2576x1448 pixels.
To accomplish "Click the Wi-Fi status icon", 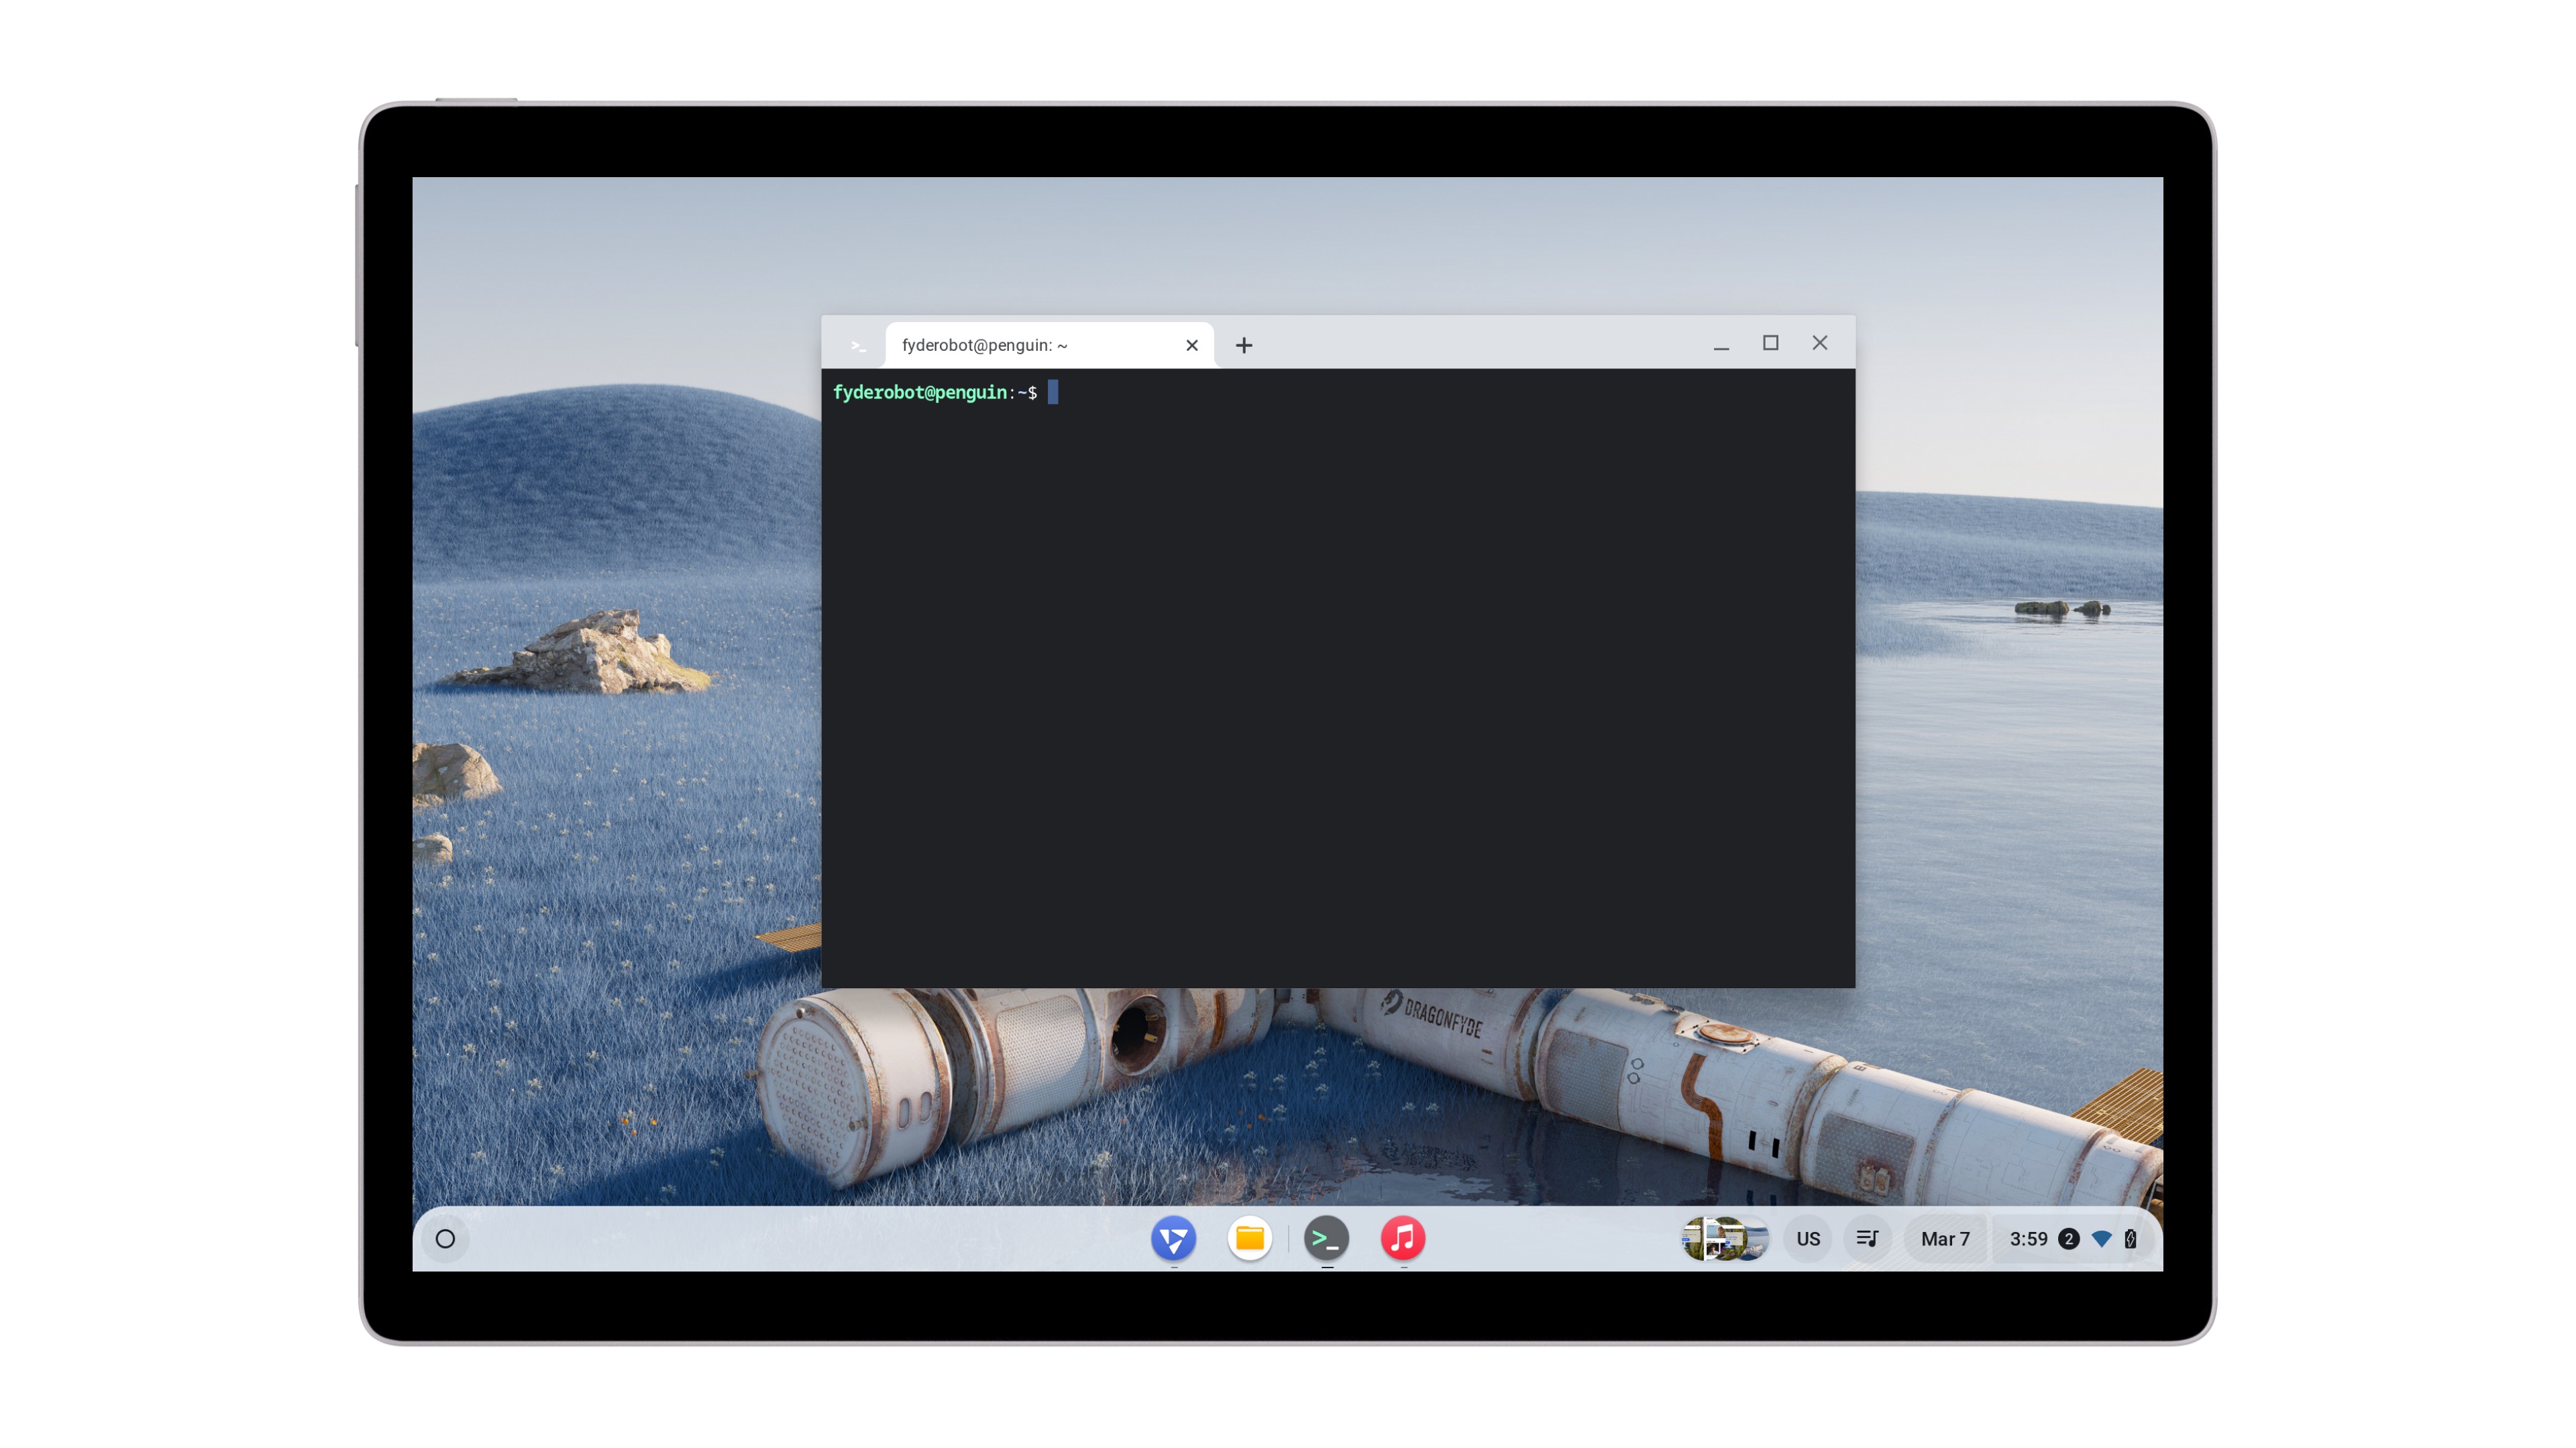I will pos(2101,1239).
